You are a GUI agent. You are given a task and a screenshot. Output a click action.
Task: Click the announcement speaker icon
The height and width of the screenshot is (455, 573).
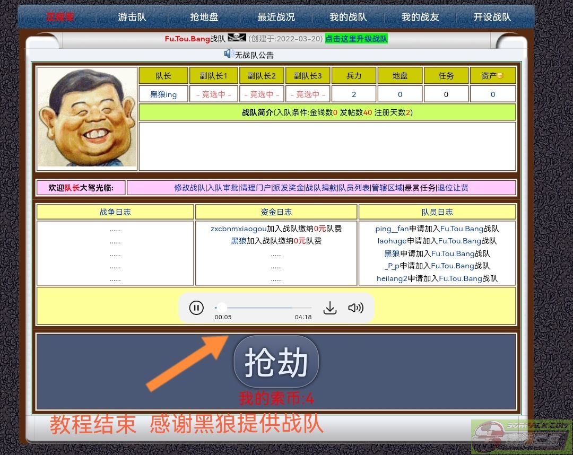229,54
